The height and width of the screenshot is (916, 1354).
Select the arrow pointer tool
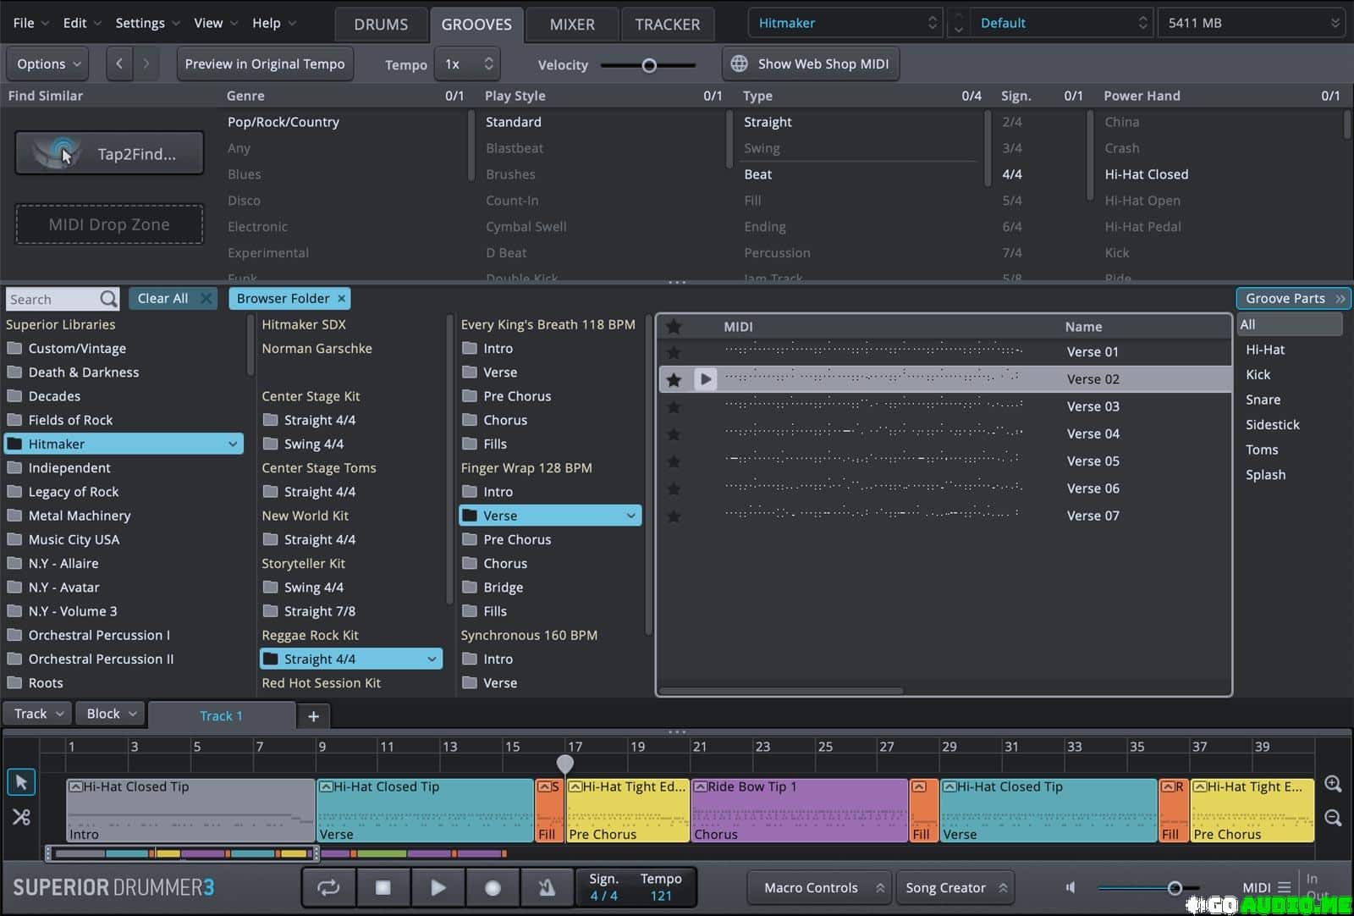(x=21, y=782)
